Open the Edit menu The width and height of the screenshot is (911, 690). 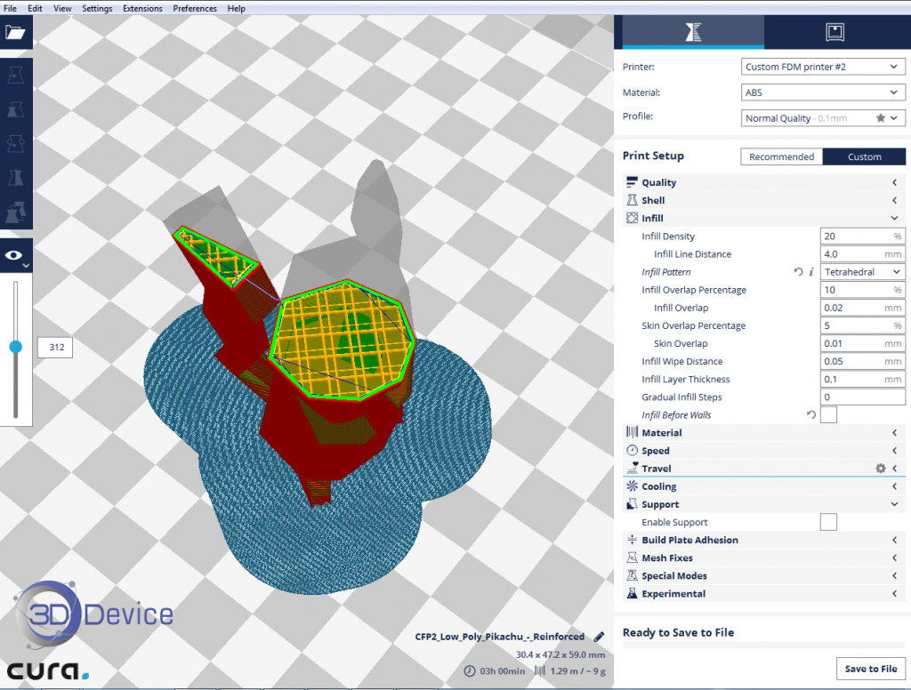(35, 8)
